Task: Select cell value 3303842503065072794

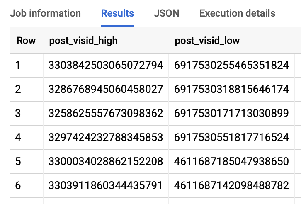Action: (106, 65)
